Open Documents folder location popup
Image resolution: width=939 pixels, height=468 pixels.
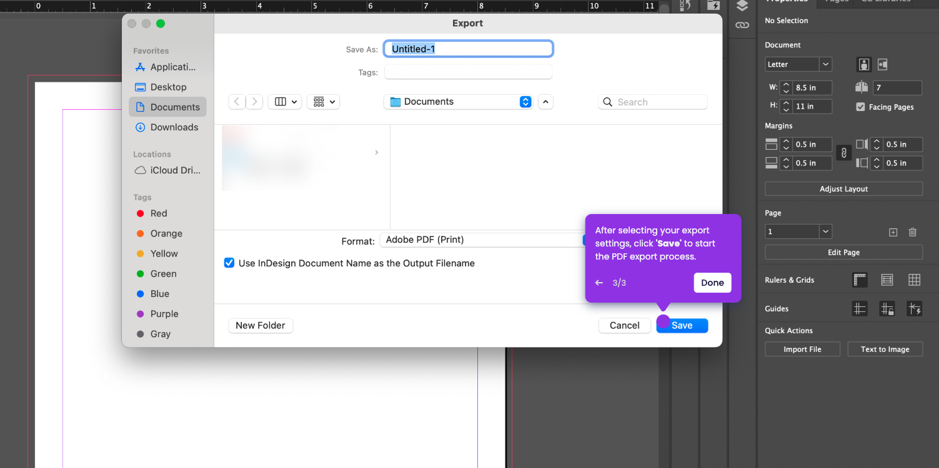point(458,102)
